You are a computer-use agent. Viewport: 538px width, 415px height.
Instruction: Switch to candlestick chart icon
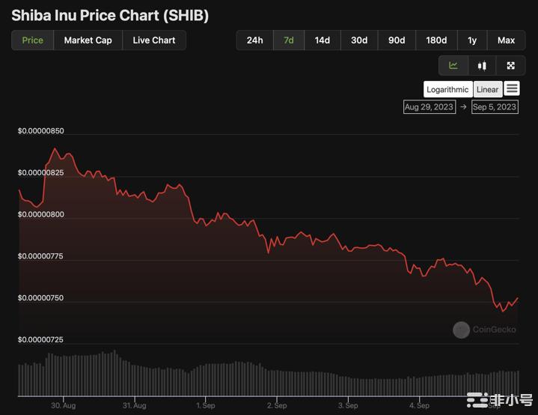(482, 65)
